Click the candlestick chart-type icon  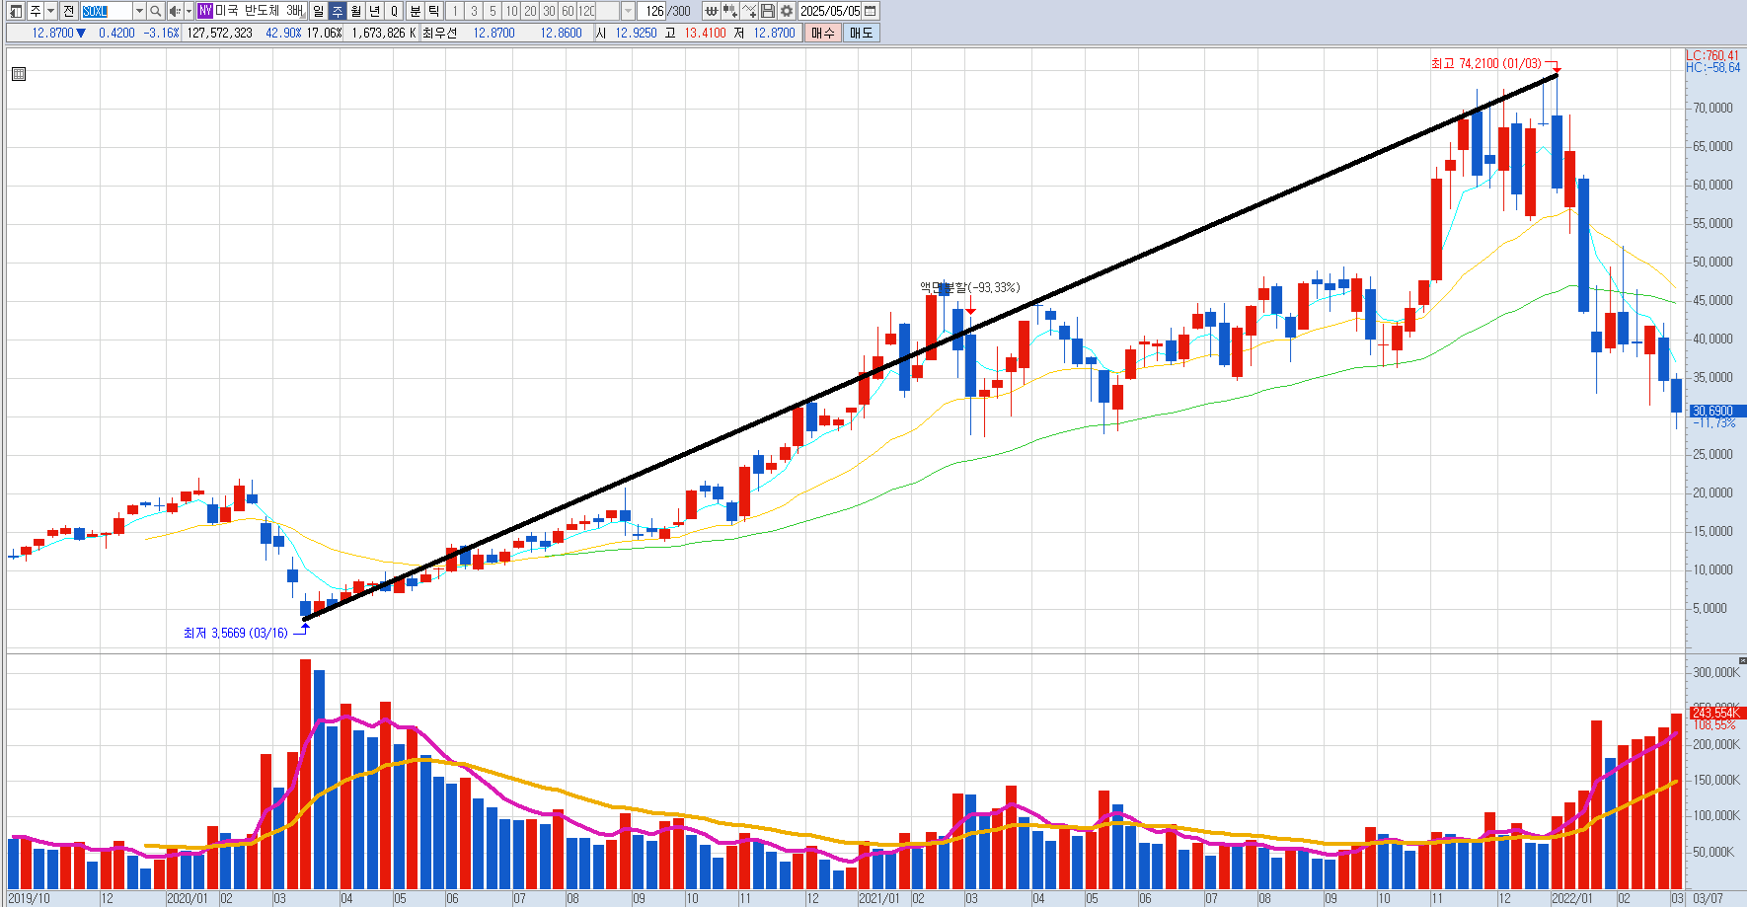click(729, 11)
